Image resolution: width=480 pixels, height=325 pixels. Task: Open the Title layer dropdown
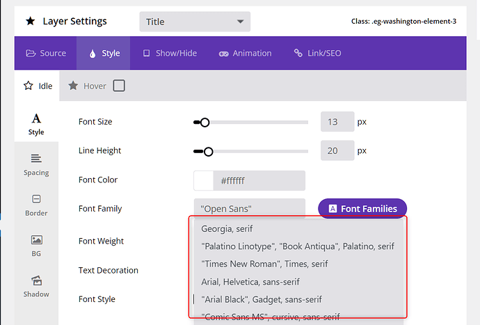coord(195,22)
